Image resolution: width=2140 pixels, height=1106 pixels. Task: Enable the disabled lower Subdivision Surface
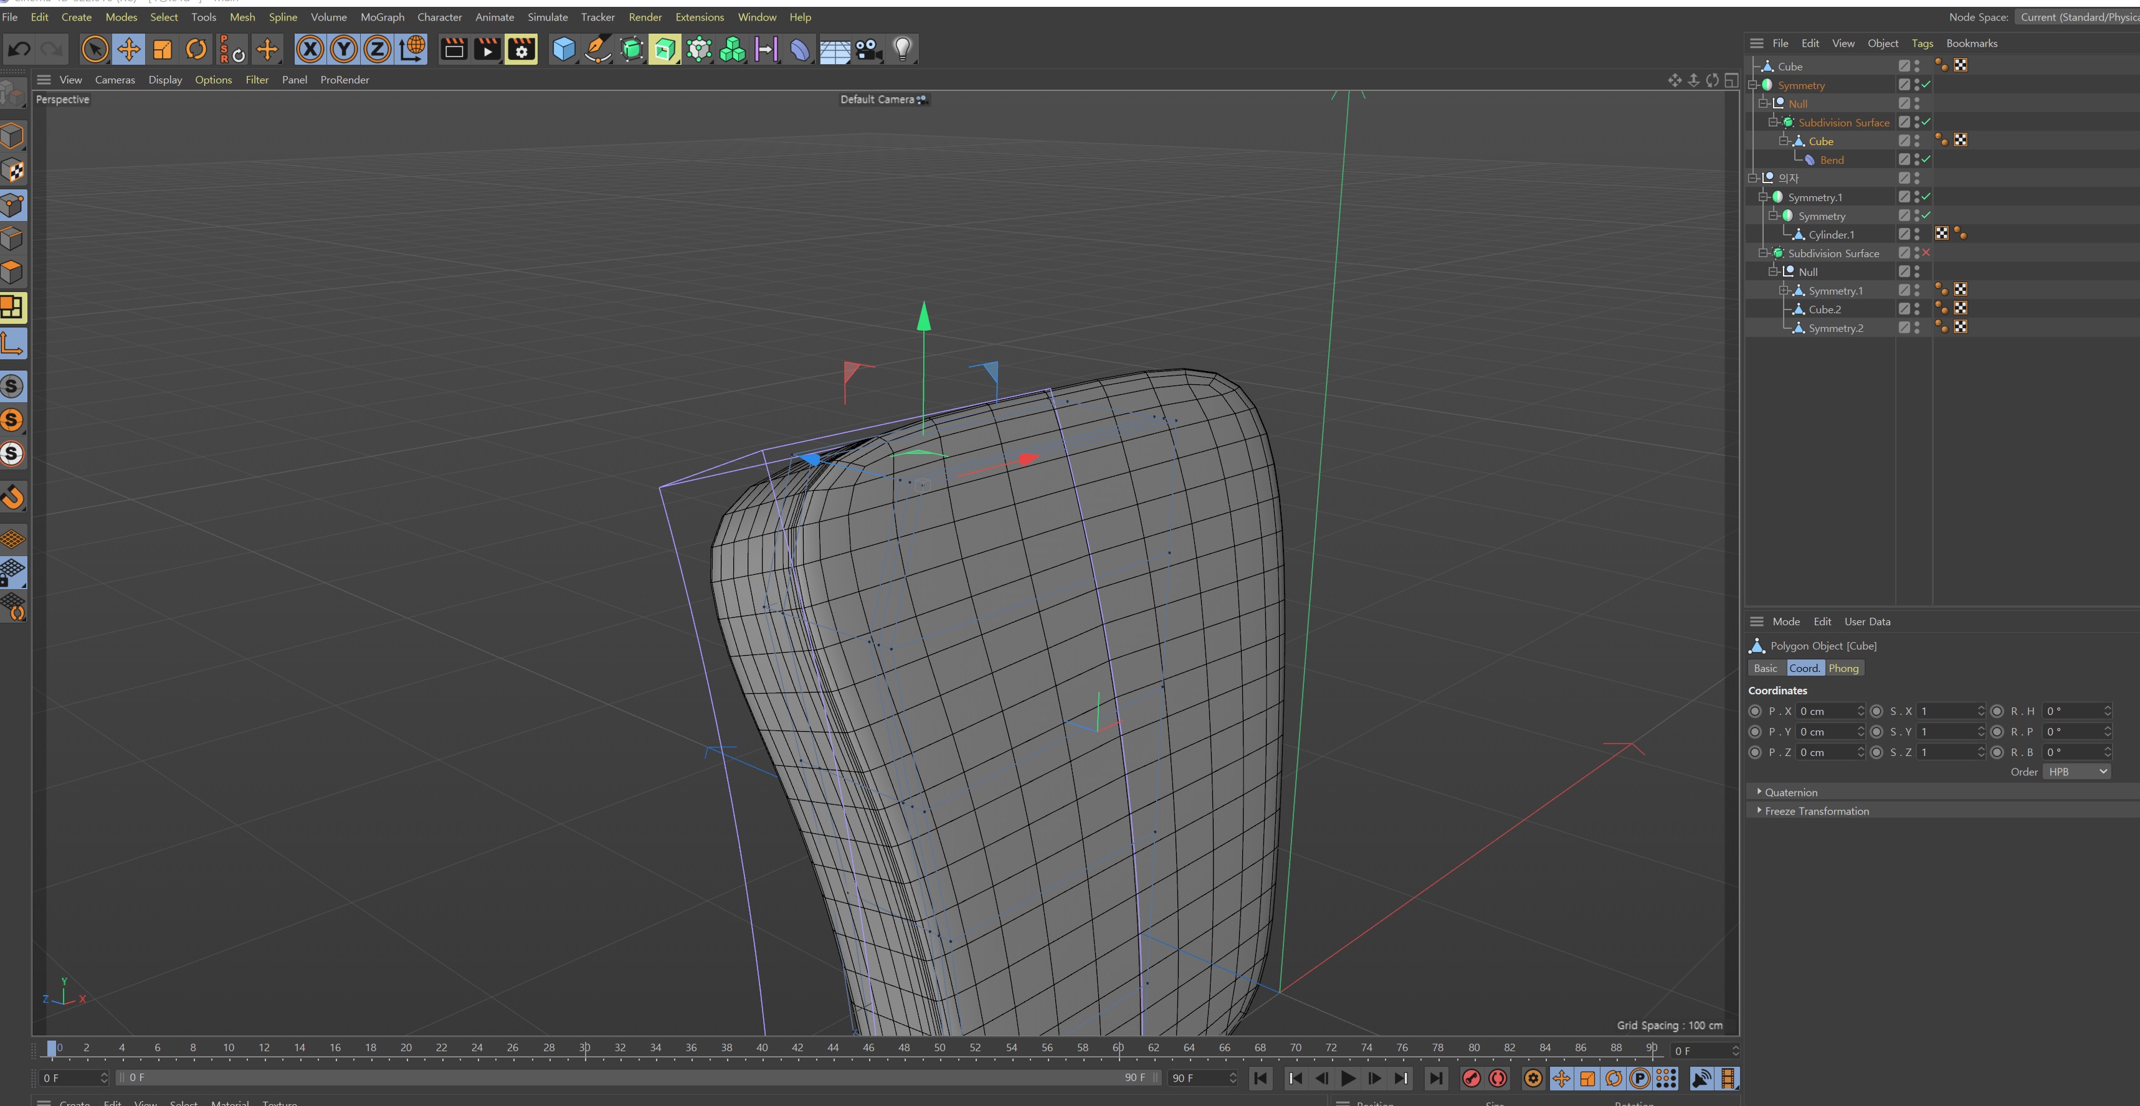pos(1926,252)
